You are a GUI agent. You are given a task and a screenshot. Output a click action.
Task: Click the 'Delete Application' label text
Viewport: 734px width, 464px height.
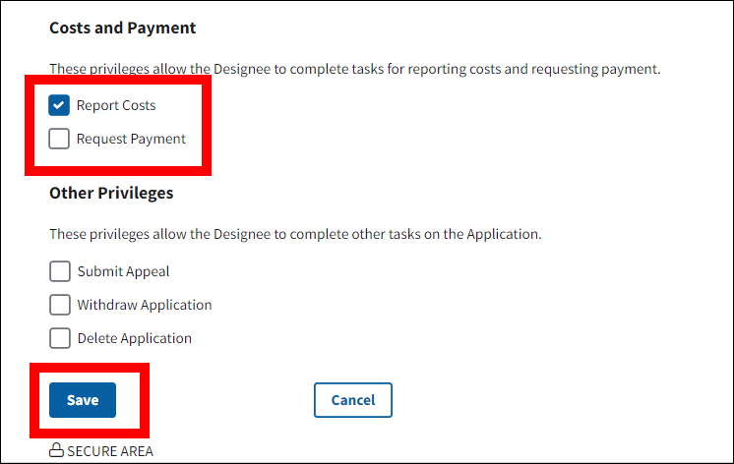pos(135,338)
